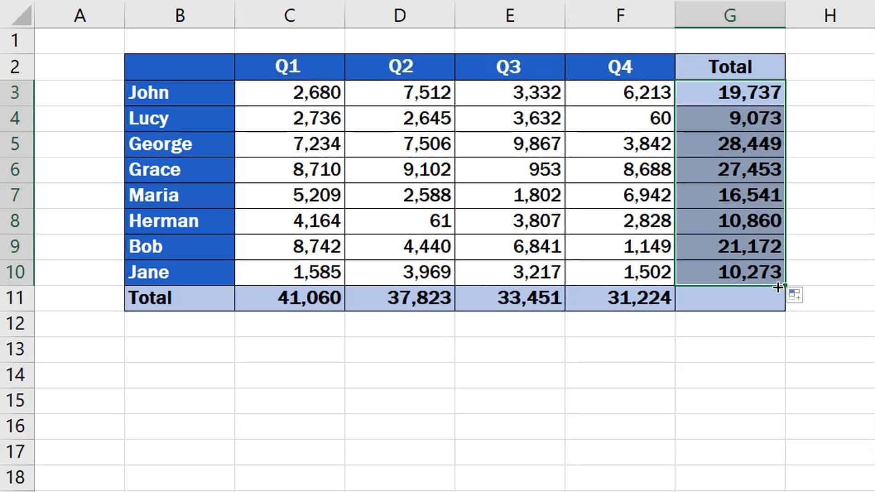
Task: Click Bob's name cell
Action: 179,246
